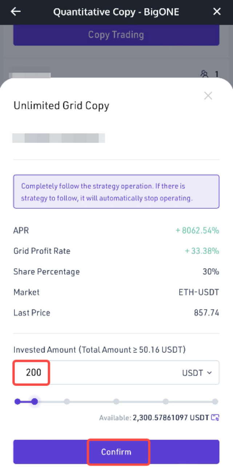Dismiss the Unlimited Grid Copy dialog

[x=208, y=96]
